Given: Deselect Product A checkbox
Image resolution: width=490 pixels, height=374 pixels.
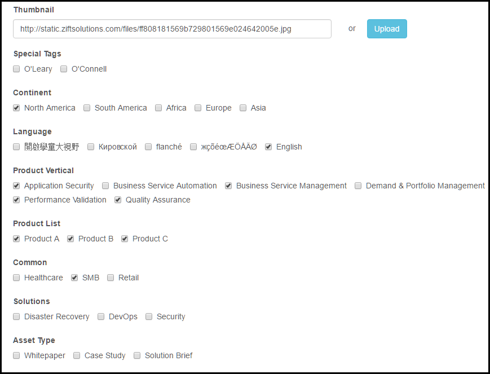Looking at the screenshot, I should (16, 239).
